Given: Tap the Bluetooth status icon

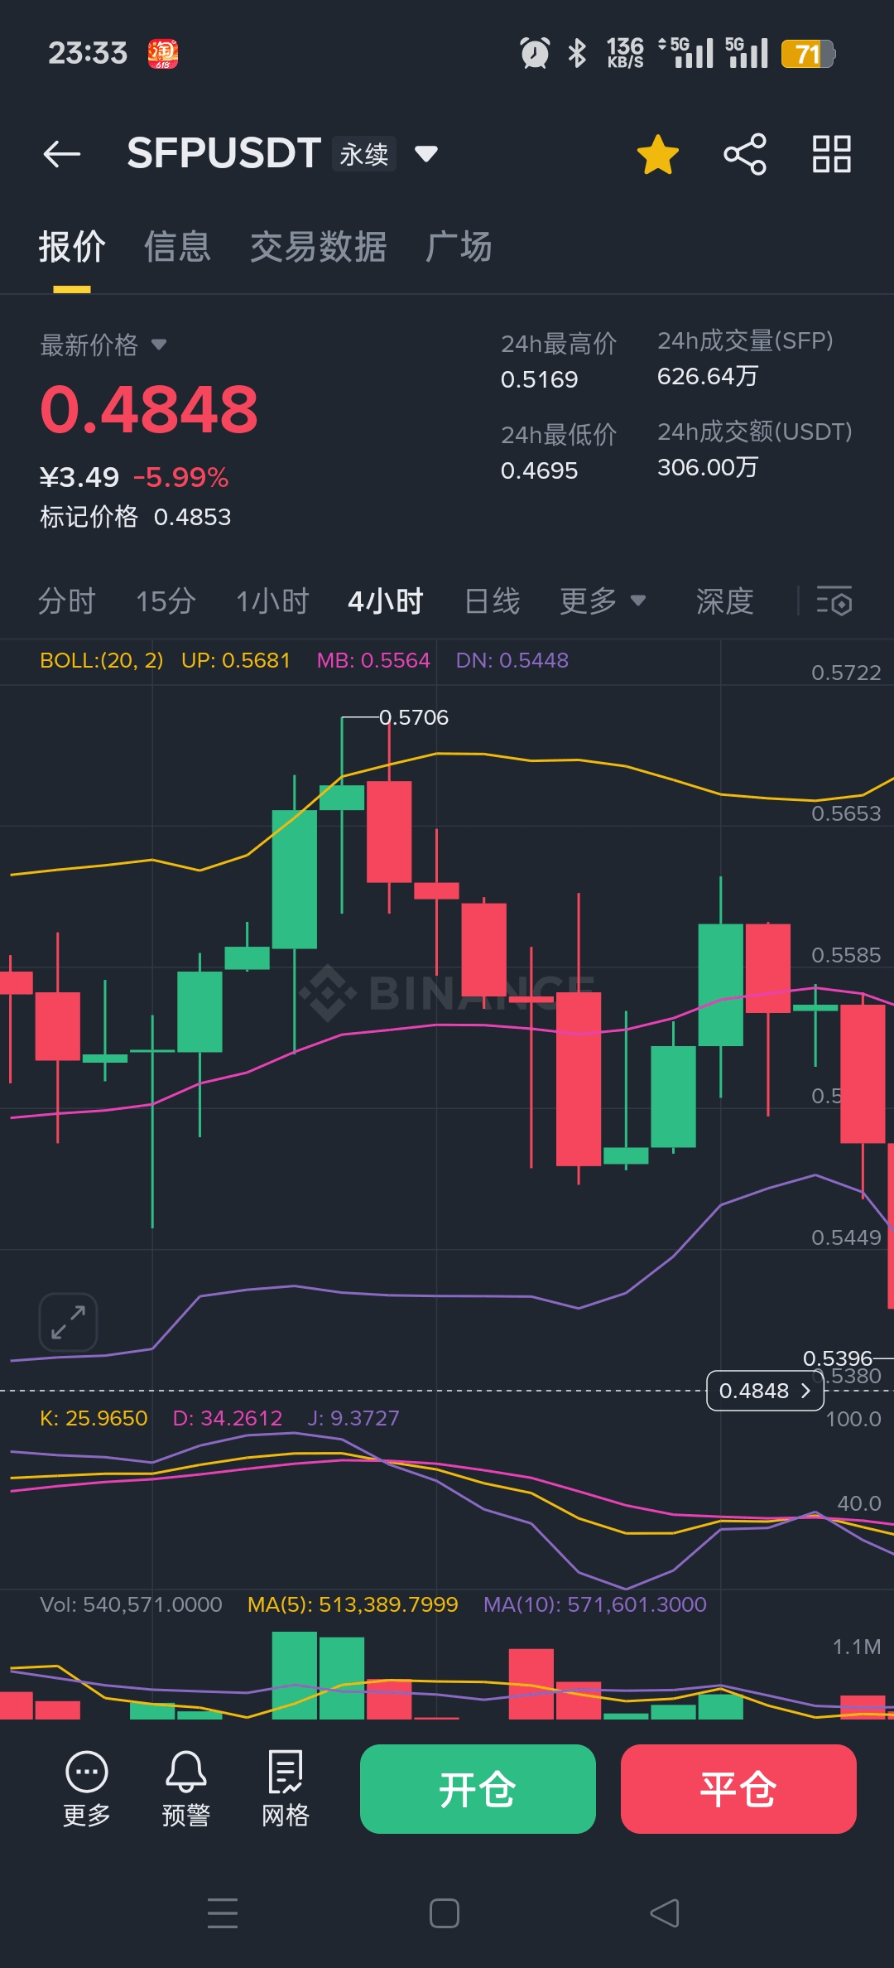Looking at the screenshot, I should pos(577,53).
